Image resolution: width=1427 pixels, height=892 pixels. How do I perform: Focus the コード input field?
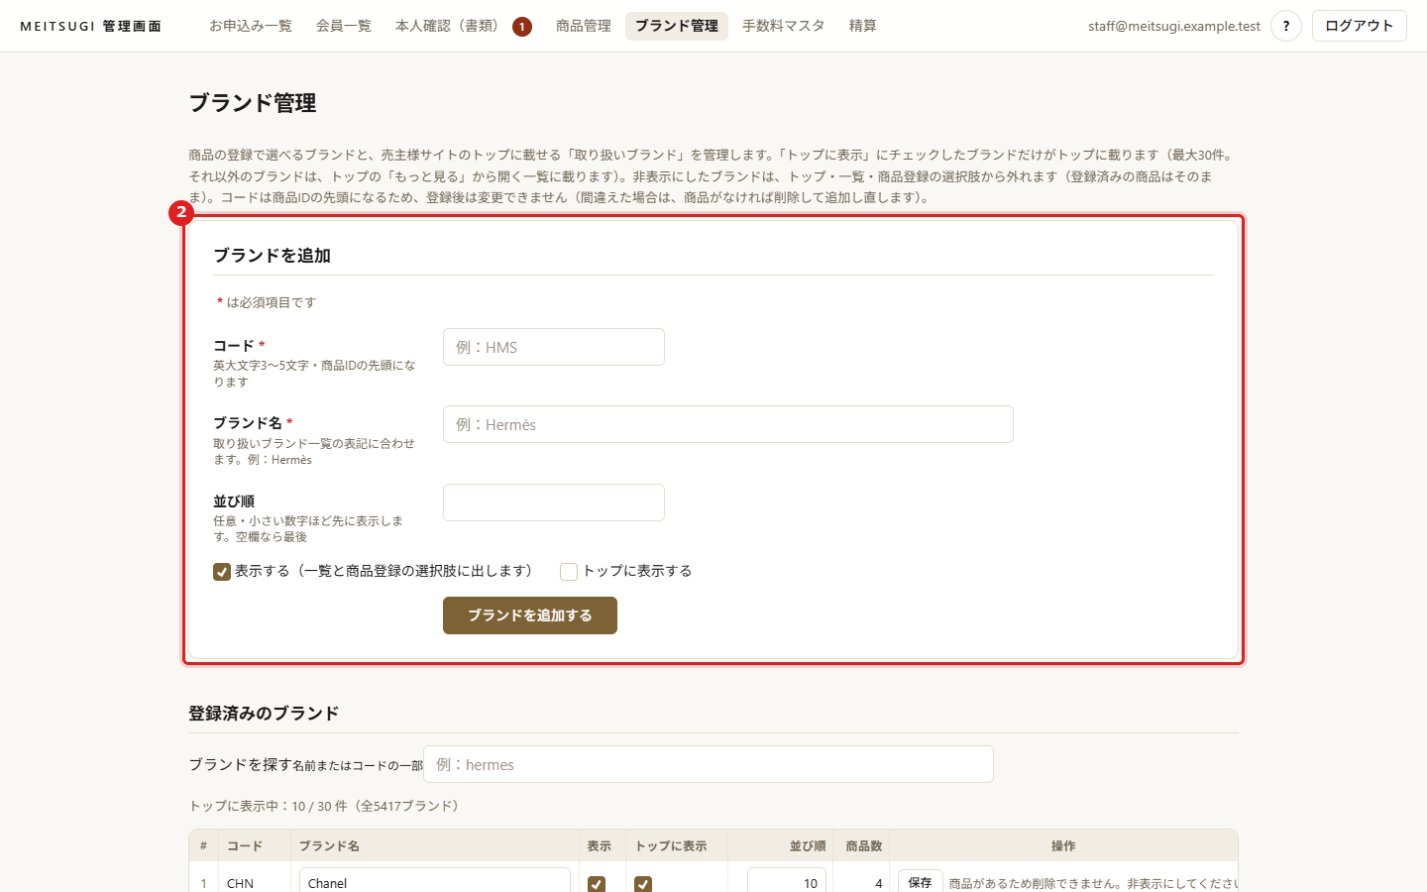tap(554, 347)
